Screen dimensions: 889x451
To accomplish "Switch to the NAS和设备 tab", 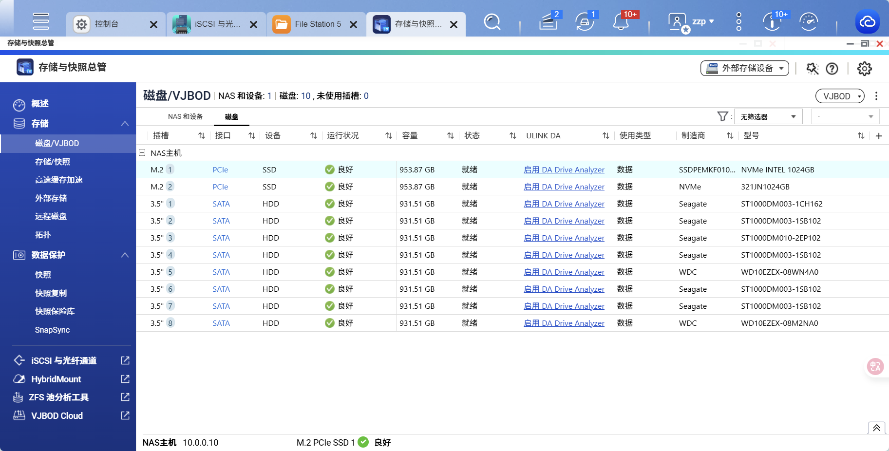I will click(185, 116).
